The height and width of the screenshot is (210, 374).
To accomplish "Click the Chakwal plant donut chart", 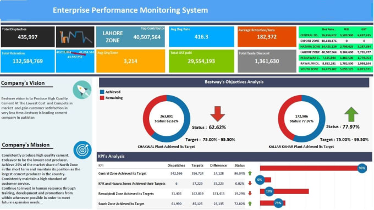I will point(167,118).
